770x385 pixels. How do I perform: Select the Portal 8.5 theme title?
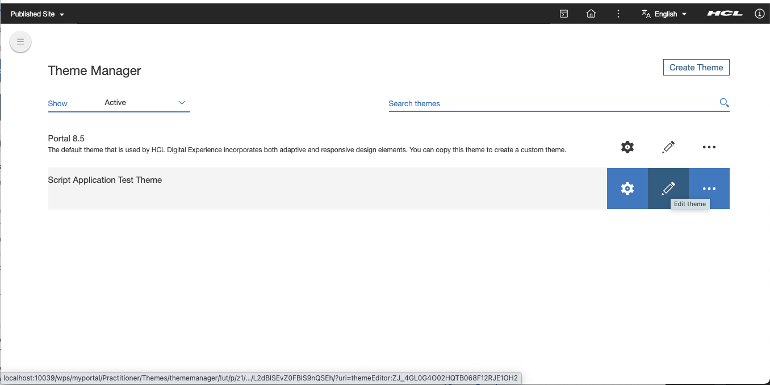click(x=66, y=139)
